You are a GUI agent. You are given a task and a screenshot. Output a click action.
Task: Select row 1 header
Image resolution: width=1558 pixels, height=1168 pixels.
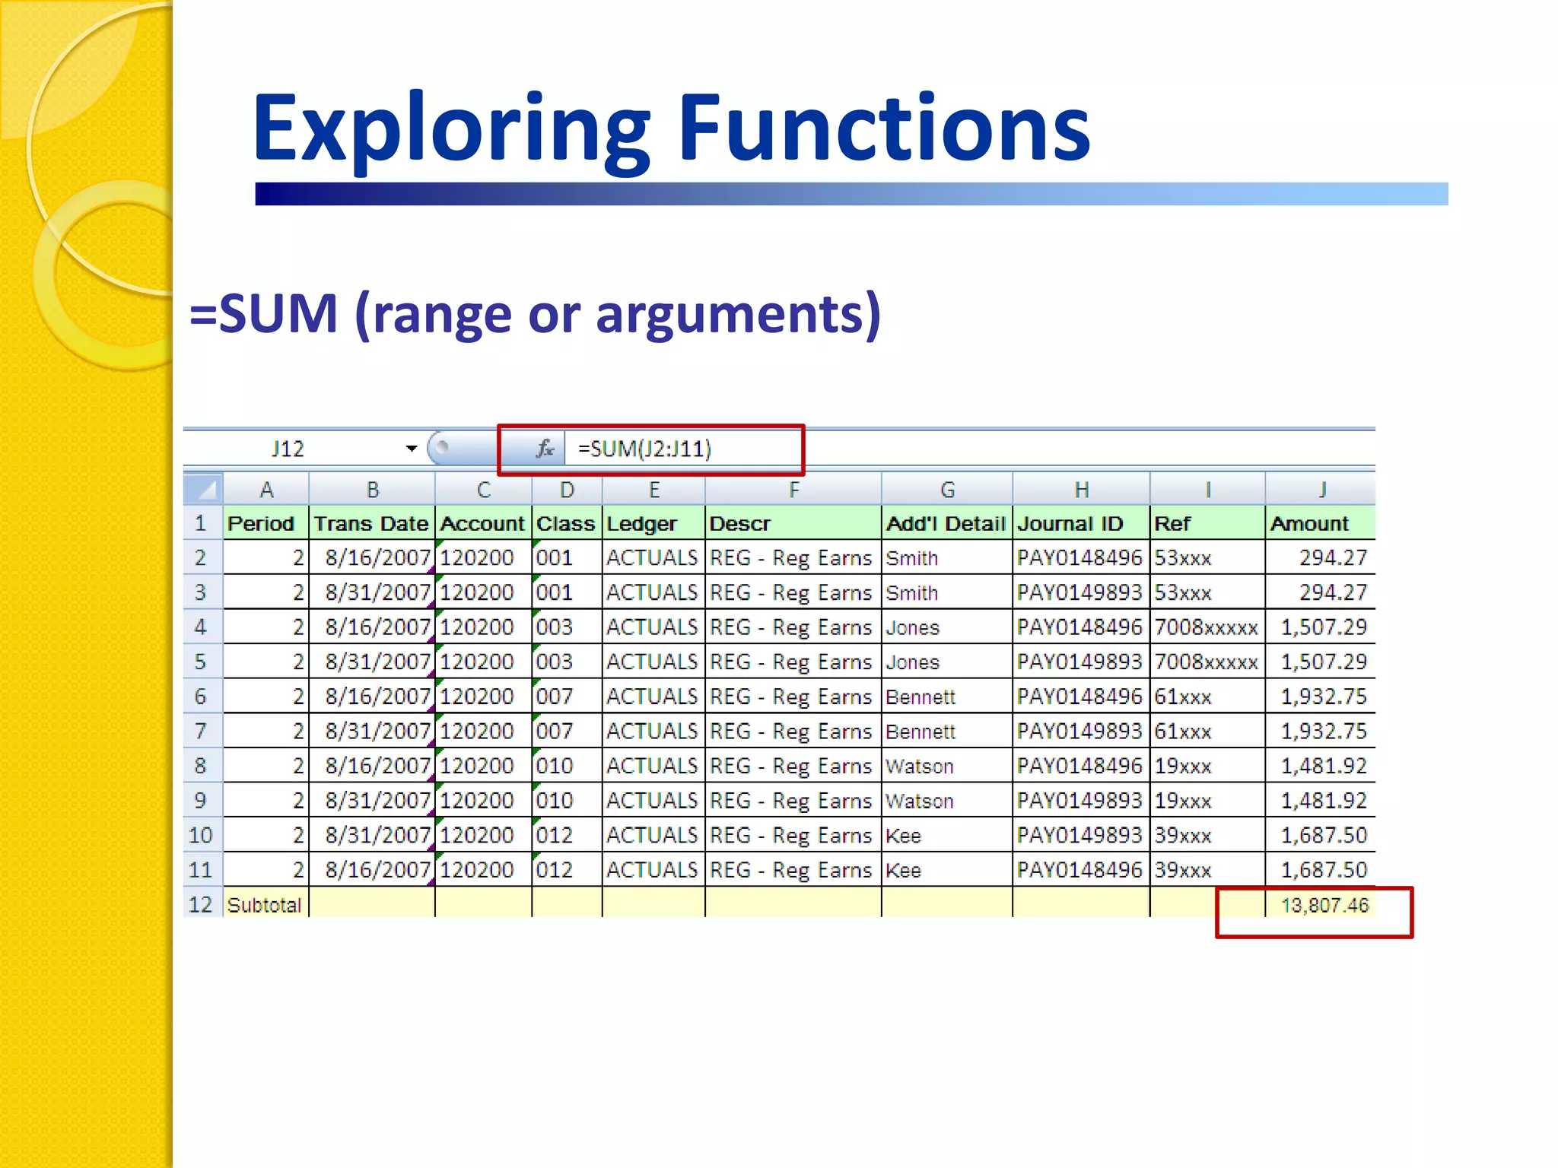tap(202, 523)
